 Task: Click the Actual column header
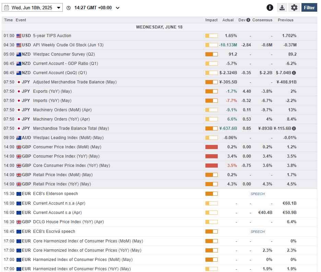[228, 20]
